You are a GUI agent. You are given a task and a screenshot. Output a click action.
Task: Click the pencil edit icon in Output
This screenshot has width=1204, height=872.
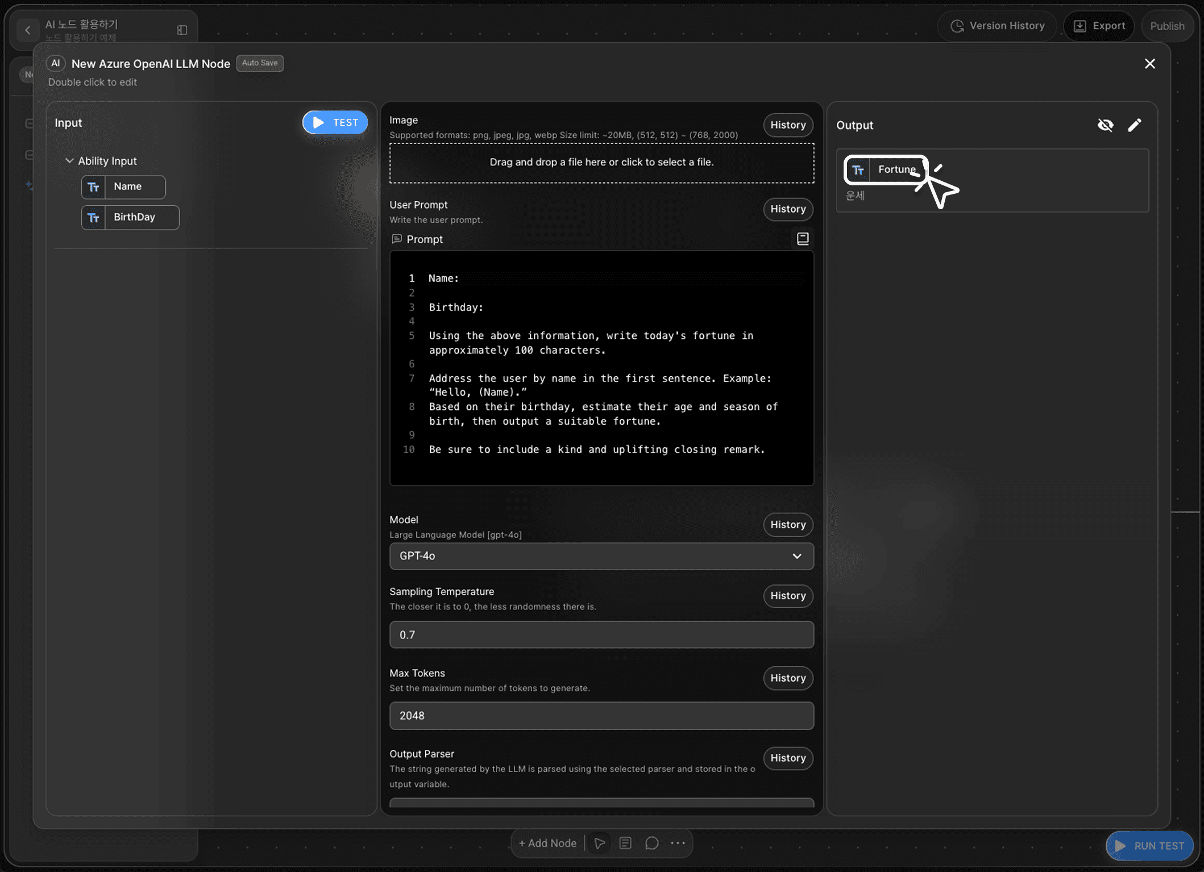tap(1134, 125)
